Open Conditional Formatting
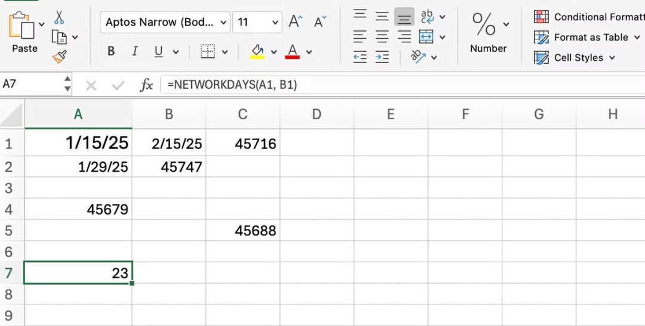This screenshot has width=645, height=326. 589,17
